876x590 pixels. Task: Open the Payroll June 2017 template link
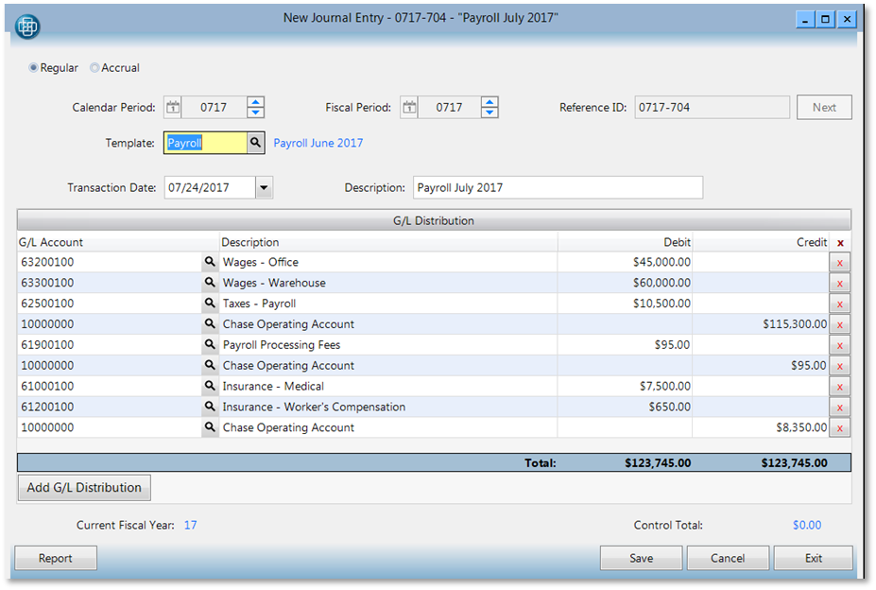pos(318,142)
